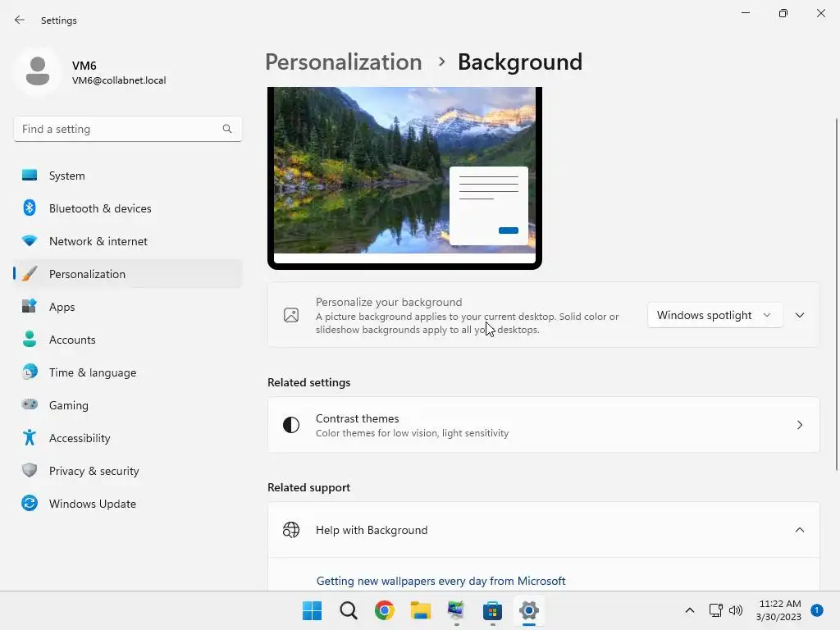
Task: Show hidden icons in system tray
Action: pyautogui.click(x=690, y=610)
